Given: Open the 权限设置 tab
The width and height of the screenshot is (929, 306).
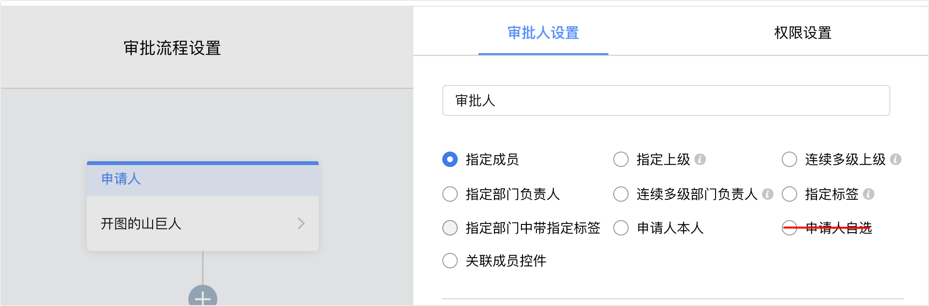Looking at the screenshot, I should click(802, 33).
